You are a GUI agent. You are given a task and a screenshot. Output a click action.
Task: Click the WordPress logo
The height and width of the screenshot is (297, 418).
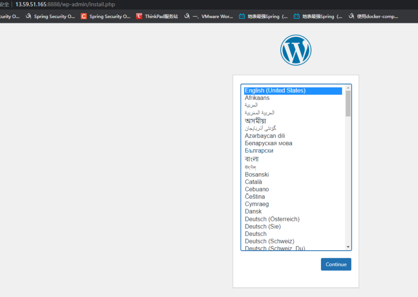tap(296, 50)
